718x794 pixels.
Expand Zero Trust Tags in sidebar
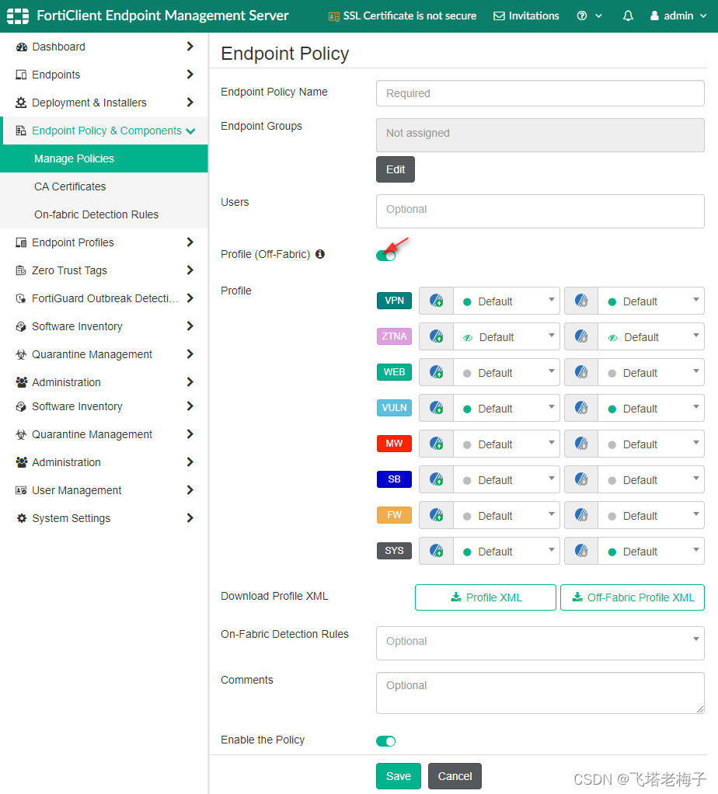click(104, 270)
